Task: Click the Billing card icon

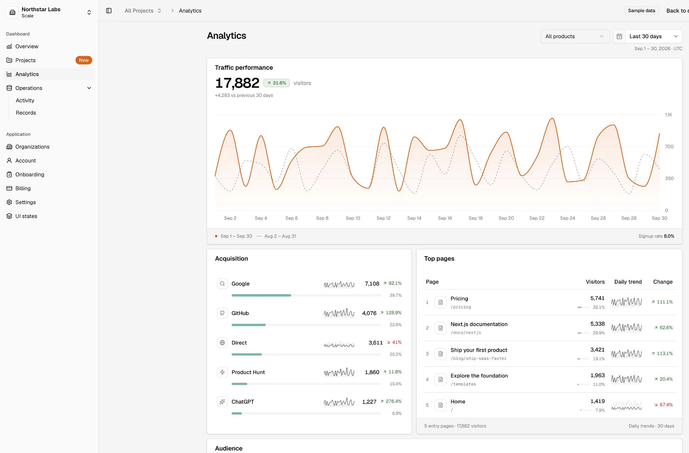Action: coord(9,188)
